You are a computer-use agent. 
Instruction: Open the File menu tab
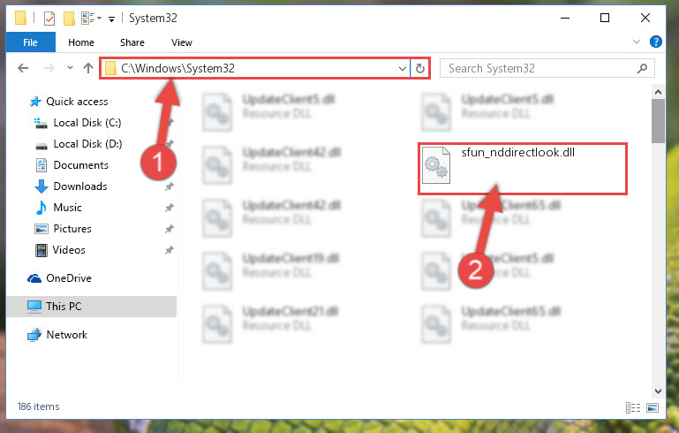click(x=30, y=42)
